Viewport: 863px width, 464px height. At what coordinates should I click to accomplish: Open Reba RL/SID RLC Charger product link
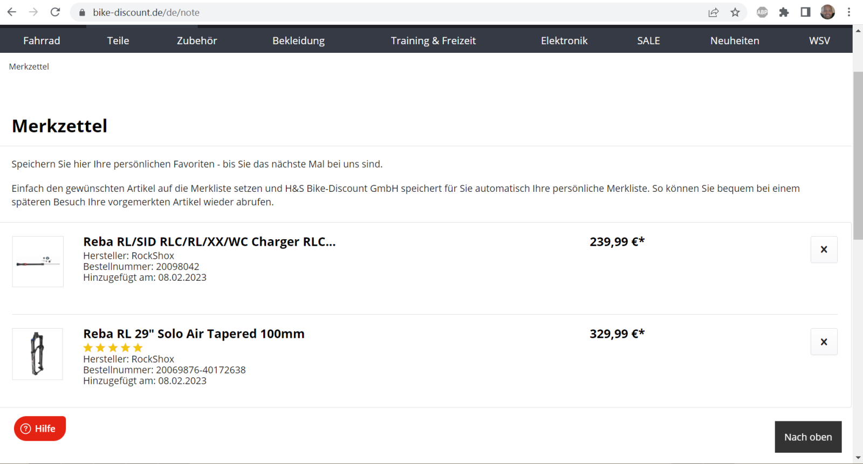pos(209,241)
